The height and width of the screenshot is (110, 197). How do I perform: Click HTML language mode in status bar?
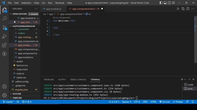point(153,102)
